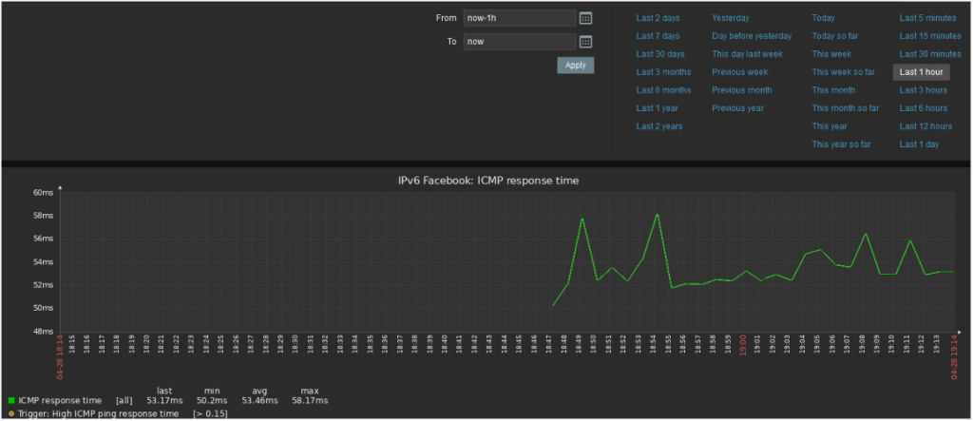The height and width of the screenshot is (421, 973).
Task: Click the High ICMP ping trigger legend dot
Action: pyautogui.click(x=10, y=414)
